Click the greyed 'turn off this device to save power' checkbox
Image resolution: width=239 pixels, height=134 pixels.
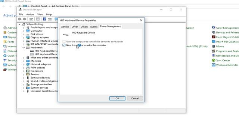point(64,41)
